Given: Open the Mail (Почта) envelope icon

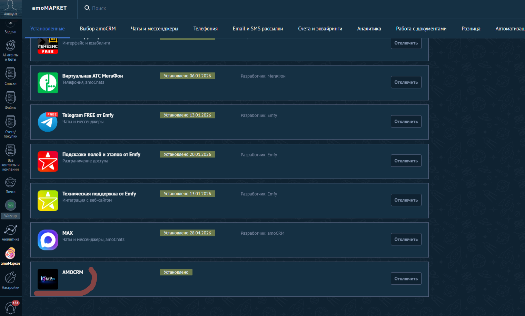Looking at the screenshot, I should pos(10,182).
